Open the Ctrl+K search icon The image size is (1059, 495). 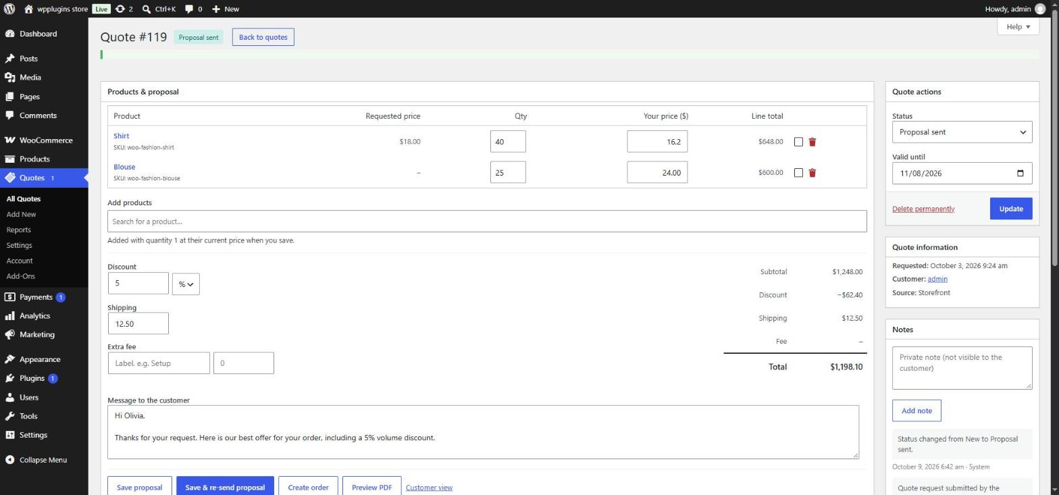click(147, 9)
